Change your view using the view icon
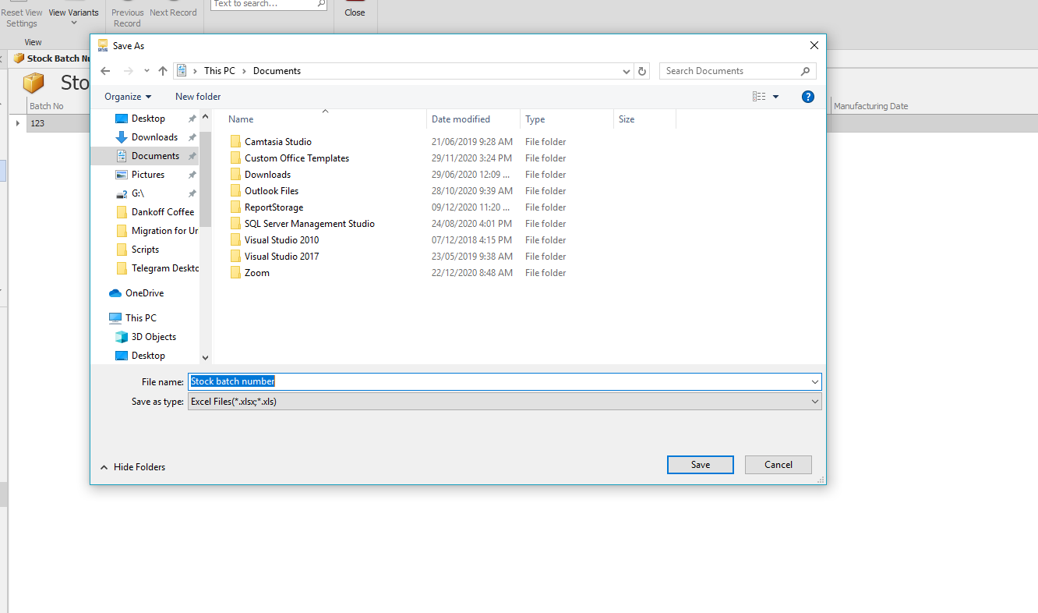 [759, 97]
